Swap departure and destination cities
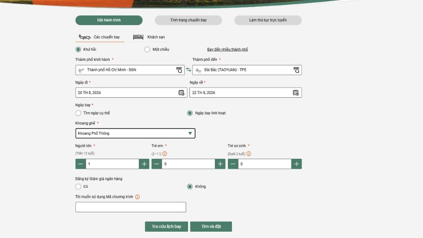Viewport: 423px width, 238px height. (x=189, y=70)
